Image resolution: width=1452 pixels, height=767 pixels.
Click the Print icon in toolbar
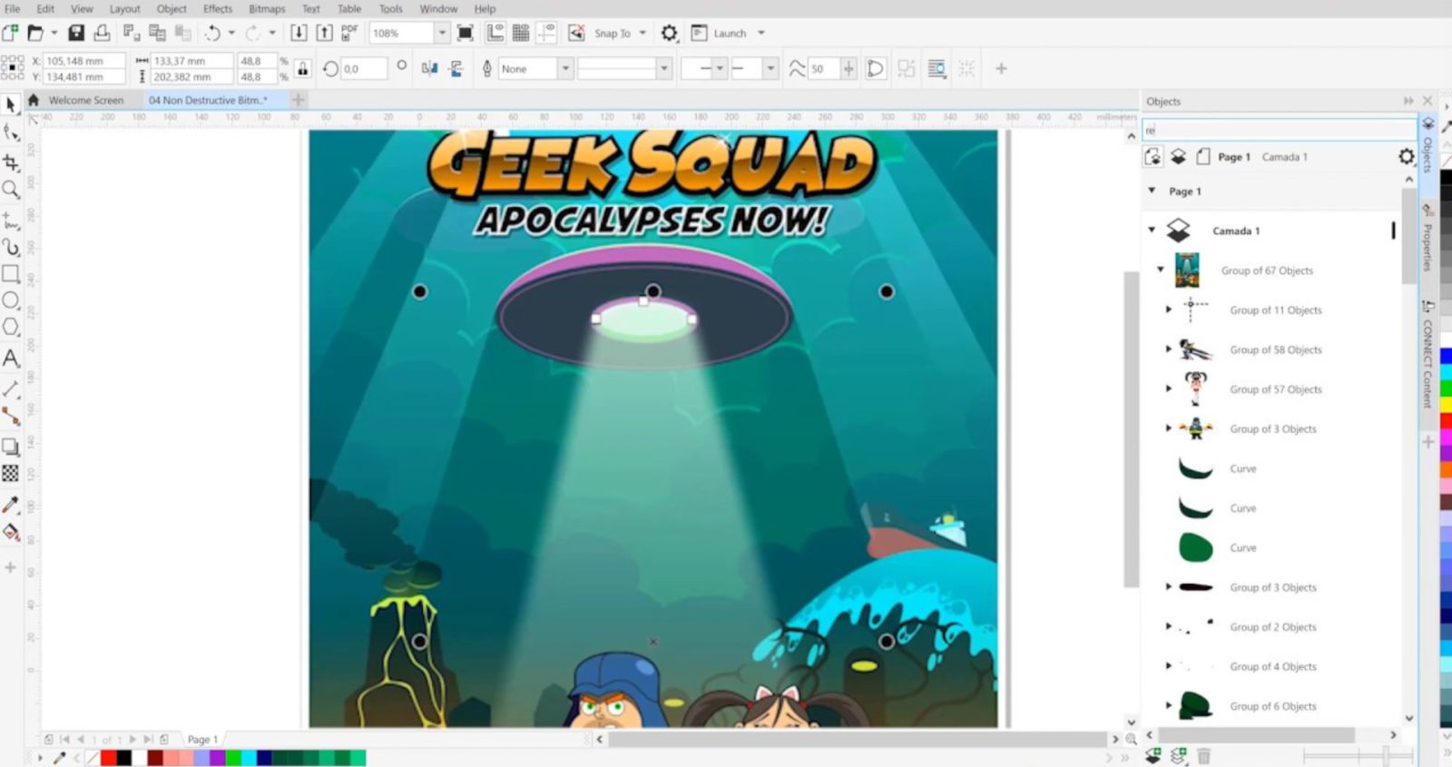(103, 33)
